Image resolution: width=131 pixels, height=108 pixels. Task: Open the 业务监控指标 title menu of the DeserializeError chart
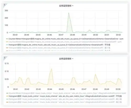click(66, 6)
